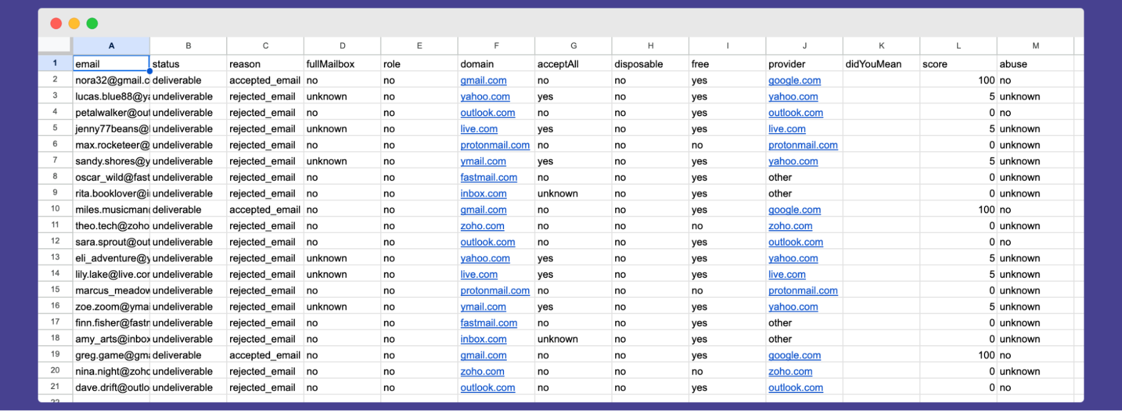This screenshot has width=1122, height=411.
Task: Select row 19 header
Action: 55,354
